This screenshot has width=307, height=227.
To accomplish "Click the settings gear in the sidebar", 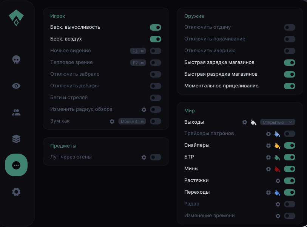I will coord(16,192).
